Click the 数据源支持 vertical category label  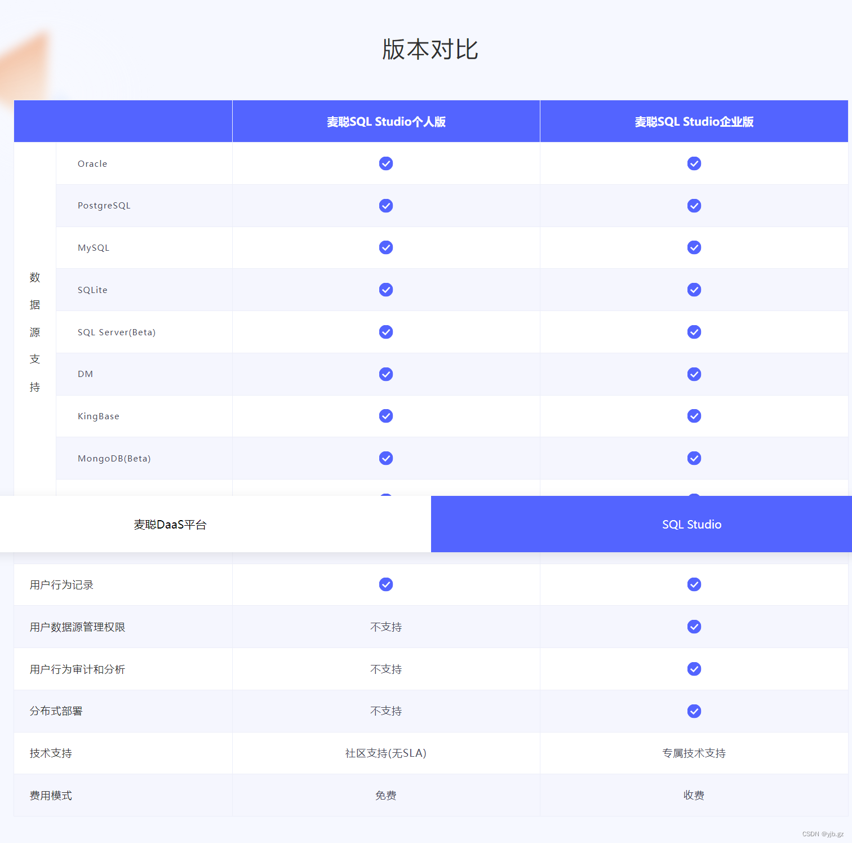(x=34, y=331)
